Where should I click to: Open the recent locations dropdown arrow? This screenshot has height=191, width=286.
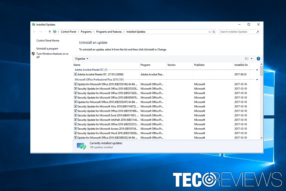[45, 32]
